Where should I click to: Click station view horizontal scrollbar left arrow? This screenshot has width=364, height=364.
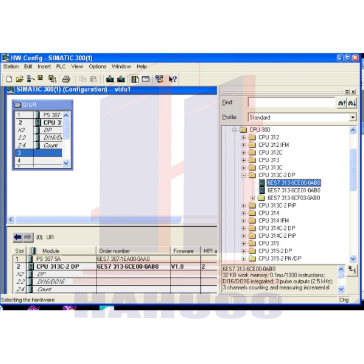pyautogui.click(x=11, y=220)
